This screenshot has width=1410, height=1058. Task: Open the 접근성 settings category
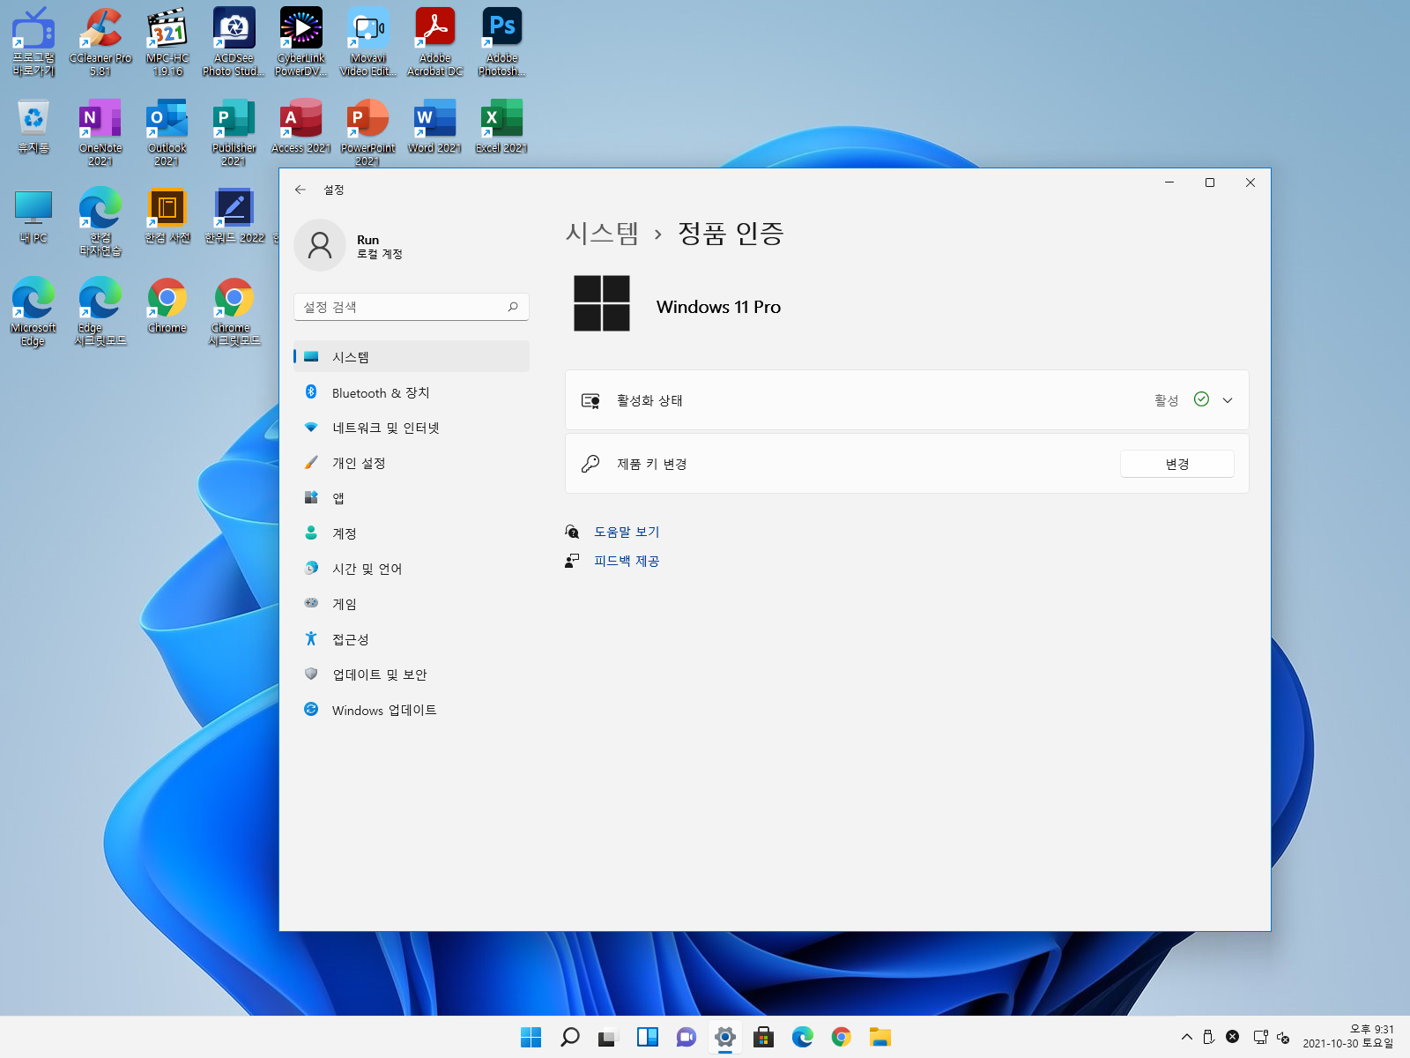412,639
